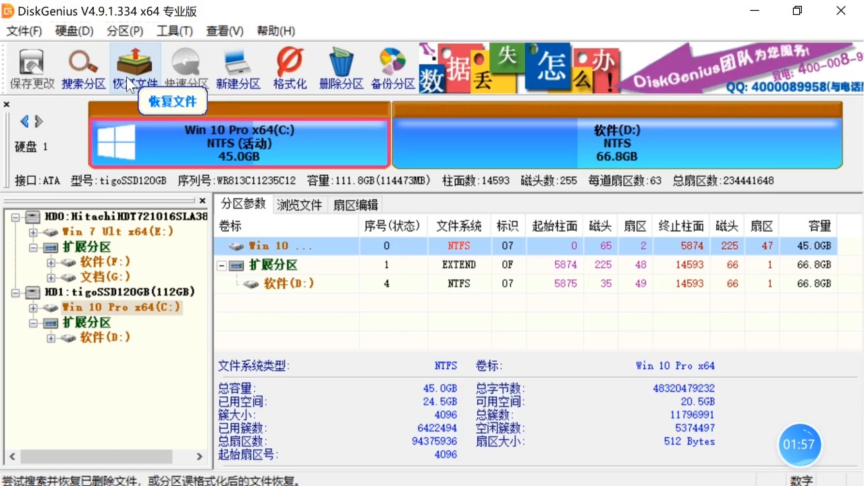
Task: Collapse 扩展分区 row in partition table
Action: click(x=221, y=266)
